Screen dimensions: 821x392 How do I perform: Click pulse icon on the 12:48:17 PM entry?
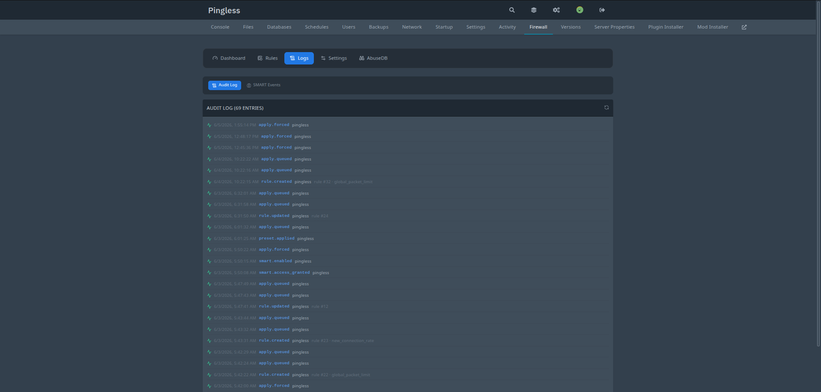209,136
